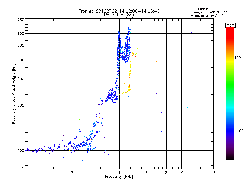Click the '[deg]' colorbar unit label

click(230, 25)
